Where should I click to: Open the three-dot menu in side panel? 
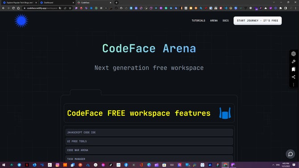click(x=293, y=84)
